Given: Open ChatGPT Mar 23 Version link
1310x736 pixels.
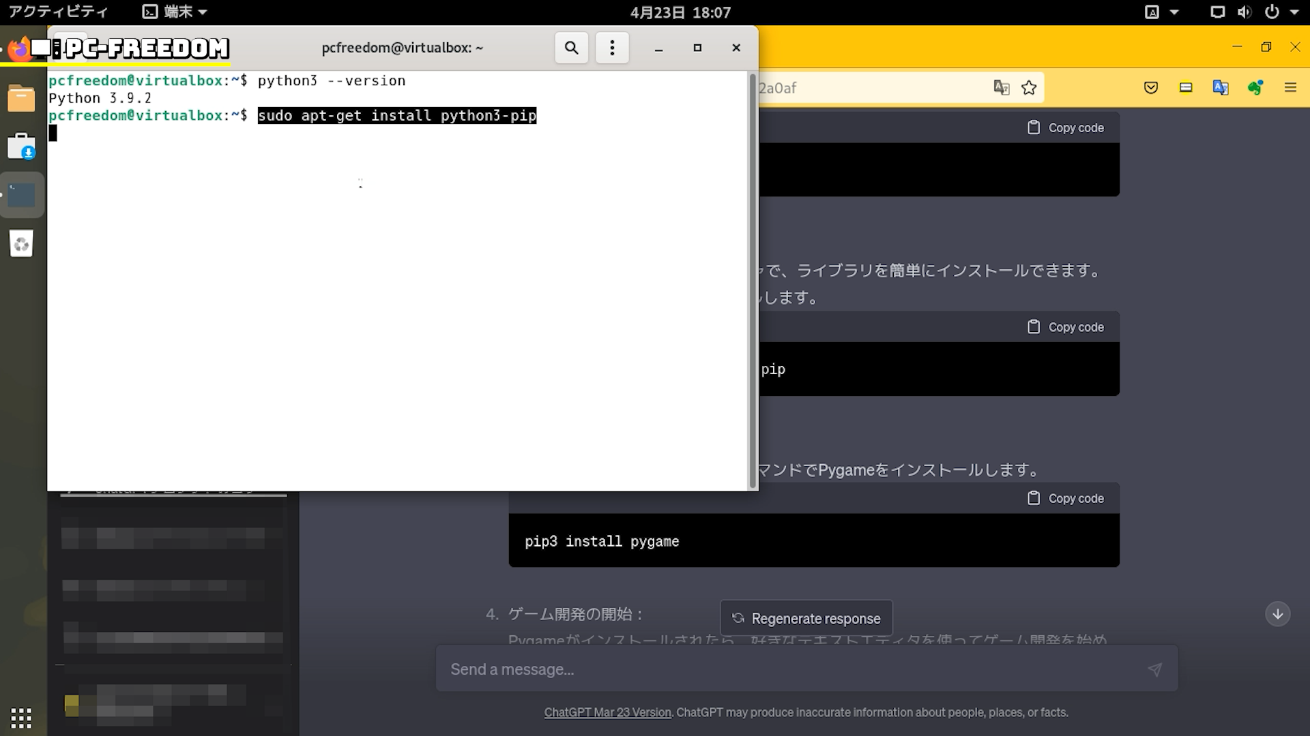Looking at the screenshot, I should 607,712.
